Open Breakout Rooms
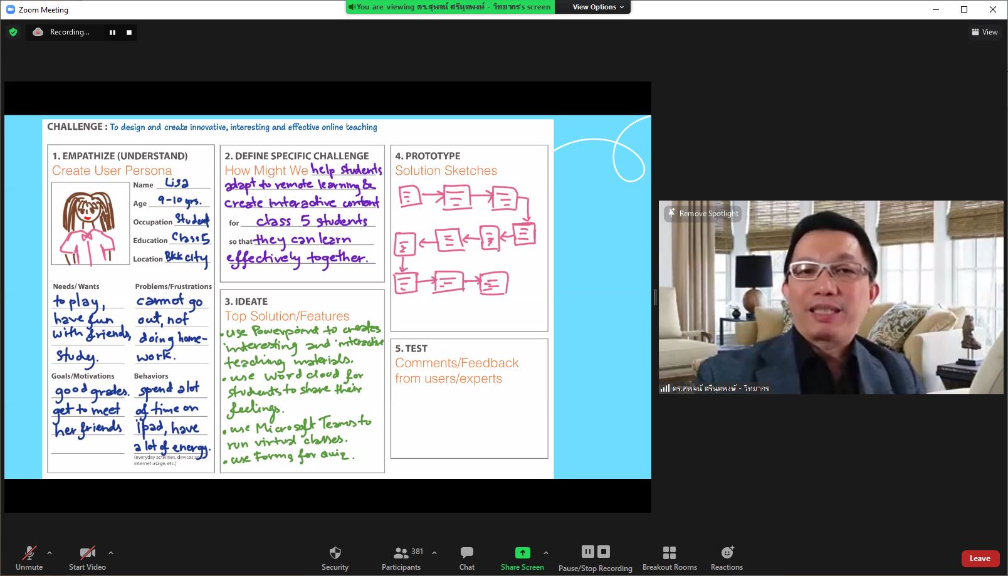 pos(669,557)
